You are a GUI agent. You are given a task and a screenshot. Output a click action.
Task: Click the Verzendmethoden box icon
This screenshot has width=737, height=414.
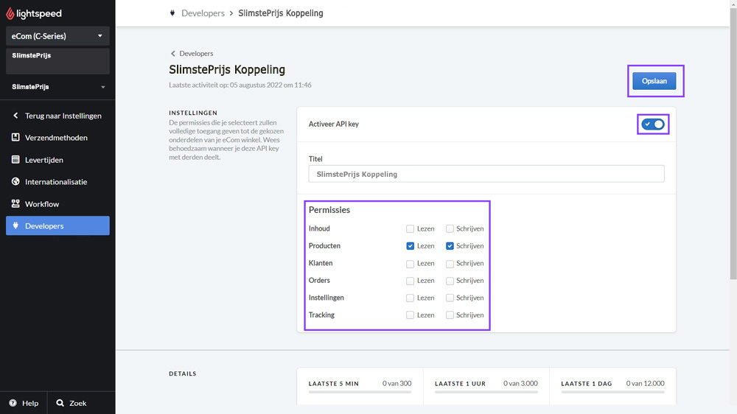(15, 137)
